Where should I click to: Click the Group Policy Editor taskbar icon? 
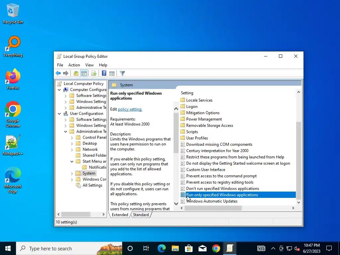point(230,248)
